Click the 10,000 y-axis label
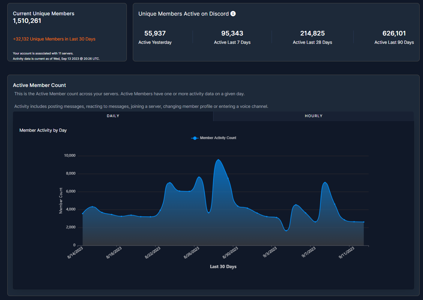 tap(70, 156)
